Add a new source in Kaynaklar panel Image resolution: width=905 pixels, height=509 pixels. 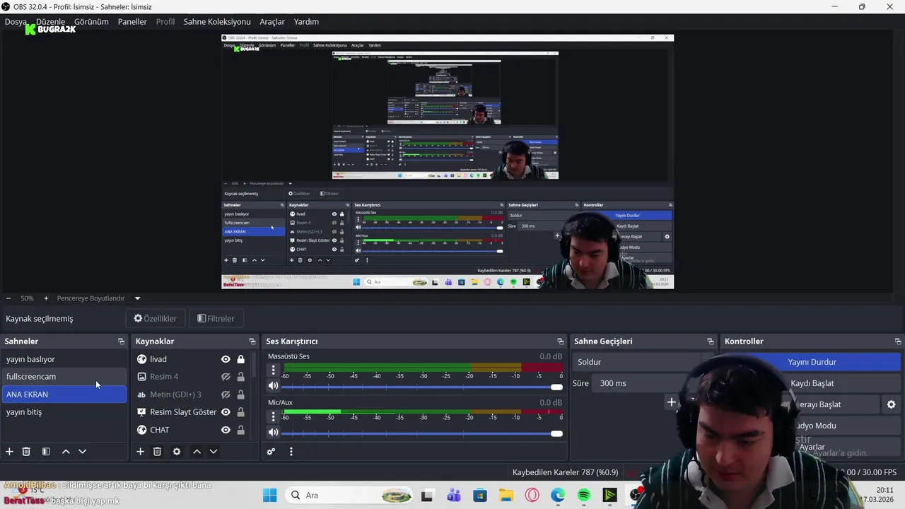coord(140,452)
